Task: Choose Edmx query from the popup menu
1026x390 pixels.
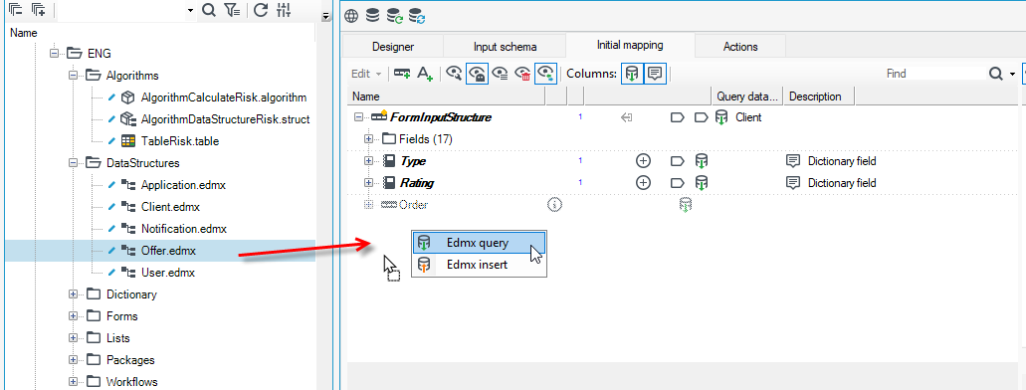Action: (479, 243)
